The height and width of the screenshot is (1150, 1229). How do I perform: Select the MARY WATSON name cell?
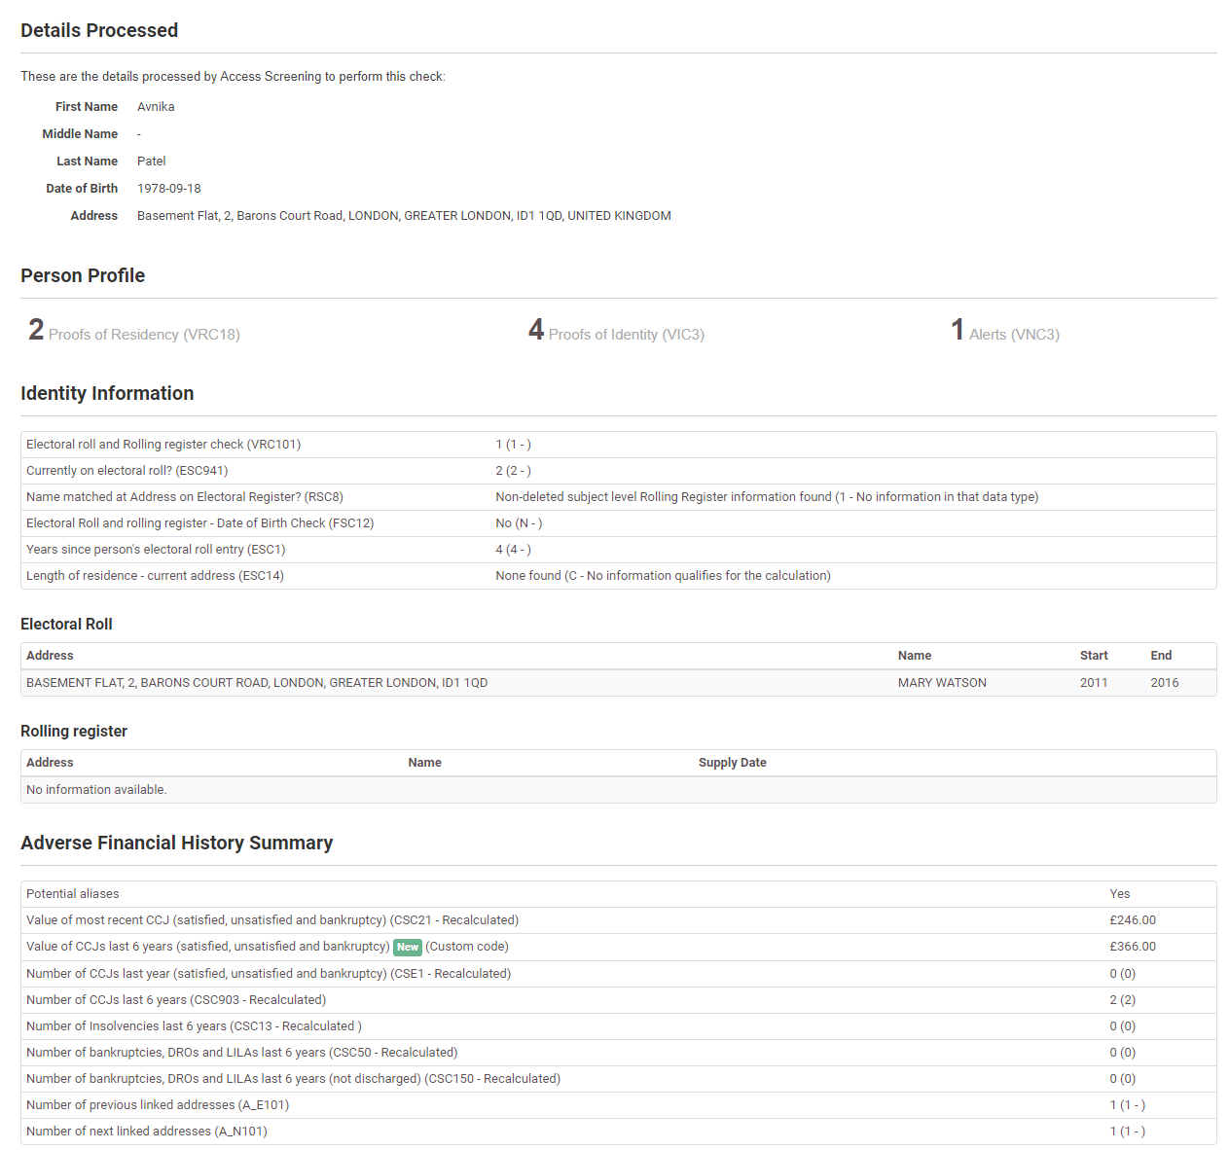pyautogui.click(x=942, y=683)
